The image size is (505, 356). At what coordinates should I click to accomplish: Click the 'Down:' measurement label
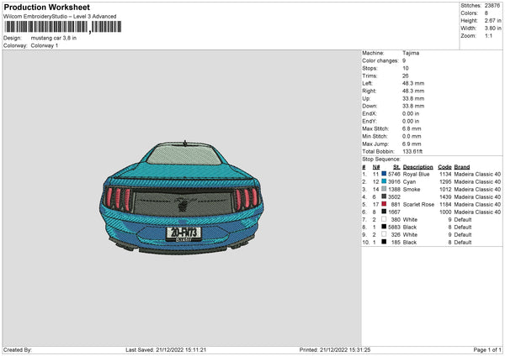[369, 106]
